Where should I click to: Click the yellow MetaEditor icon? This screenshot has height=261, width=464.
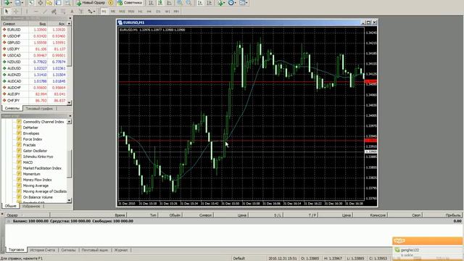[x=111, y=3]
